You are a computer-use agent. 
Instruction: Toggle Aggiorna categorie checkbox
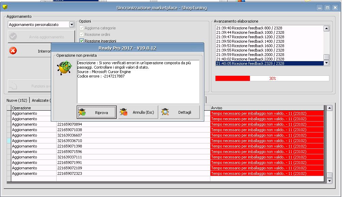81,28
